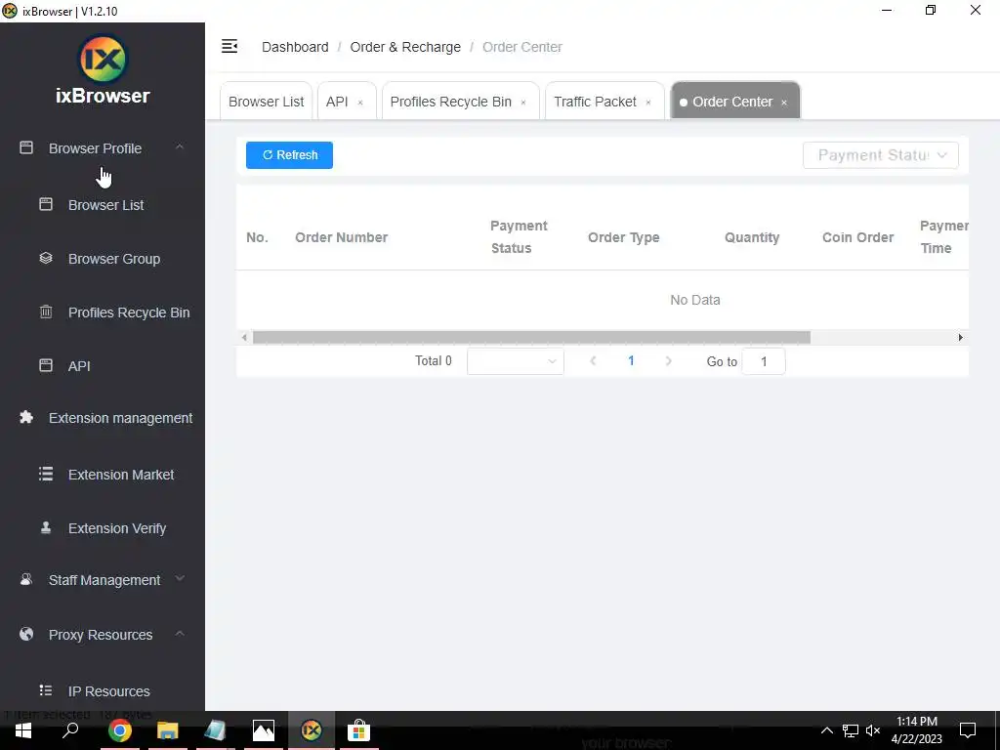
Task: Close the Traffic Packet tab
Action: point(648,103)
